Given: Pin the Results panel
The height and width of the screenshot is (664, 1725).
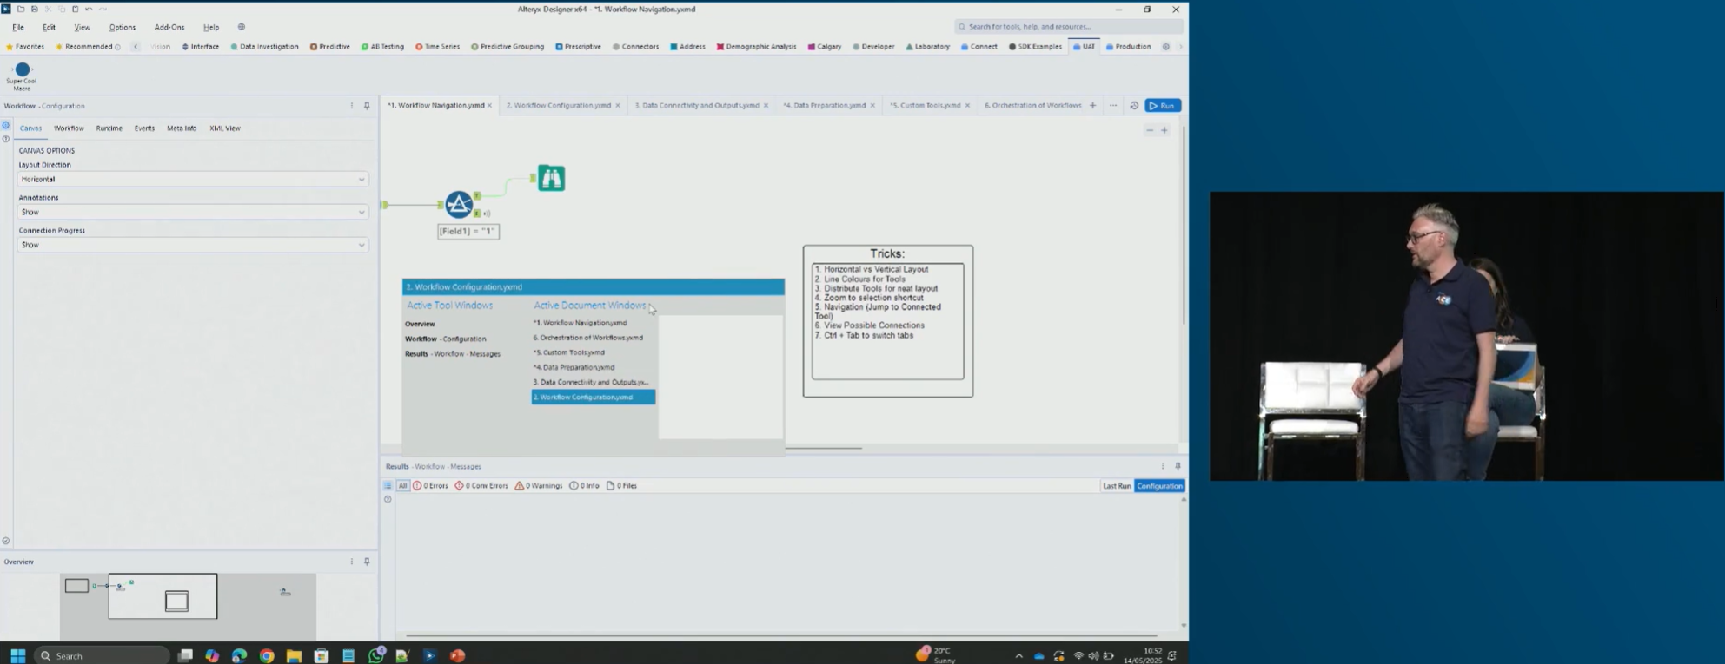Looking at the screenshot, I should [1178, 466].
